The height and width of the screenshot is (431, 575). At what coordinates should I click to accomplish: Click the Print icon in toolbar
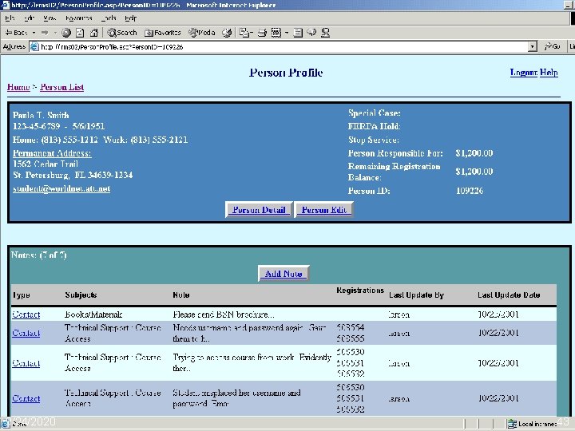pyautogui.click(x=262, y=33)
